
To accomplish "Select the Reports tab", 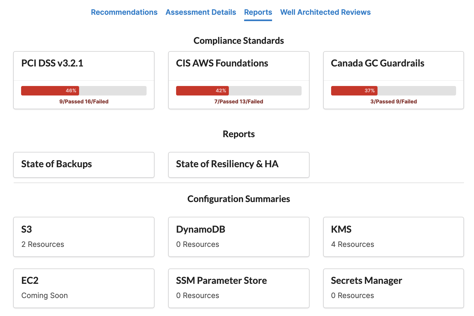I will tap(258, 12).
